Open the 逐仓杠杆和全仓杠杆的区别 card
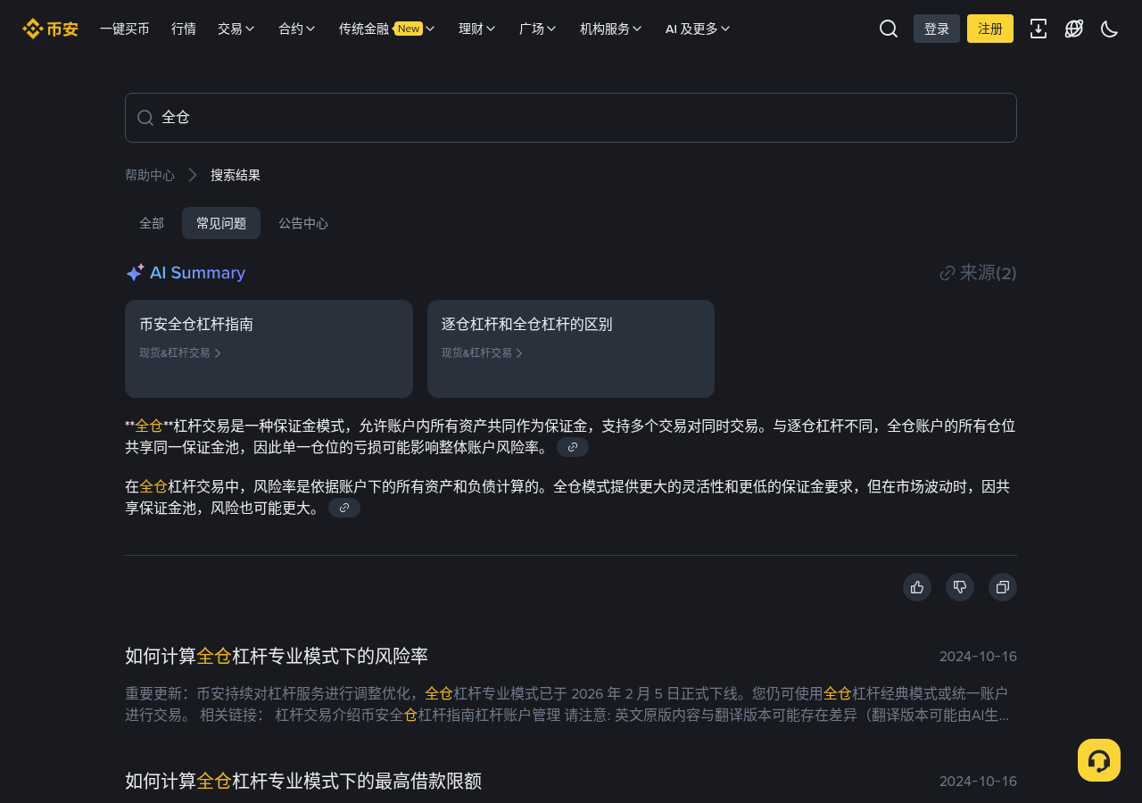The height and width of the screenshot is (803, 1142). pyautogui.click(x=571, y=349)
